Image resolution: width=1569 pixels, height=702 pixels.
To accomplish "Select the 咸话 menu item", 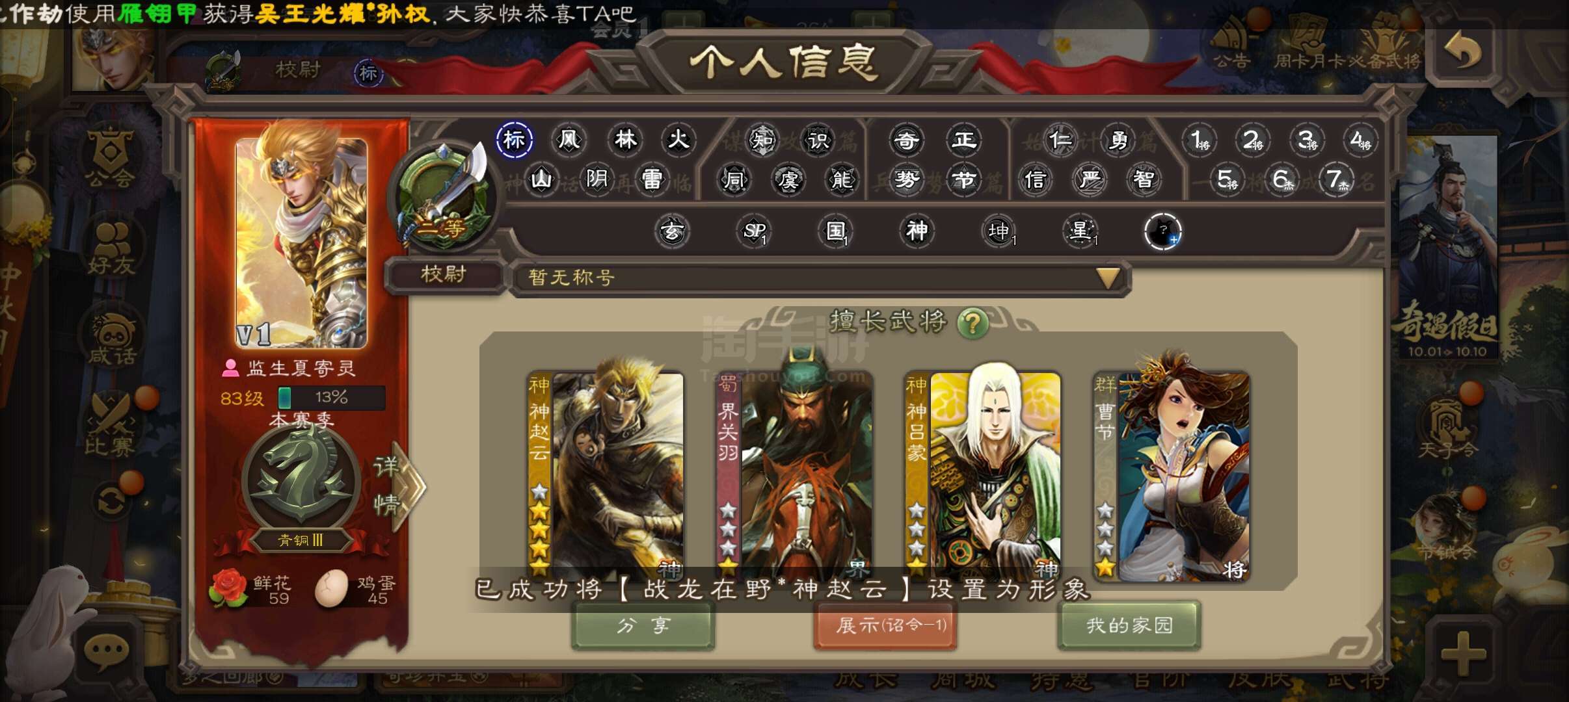I will pyautogui.click(x=112, y=339).
